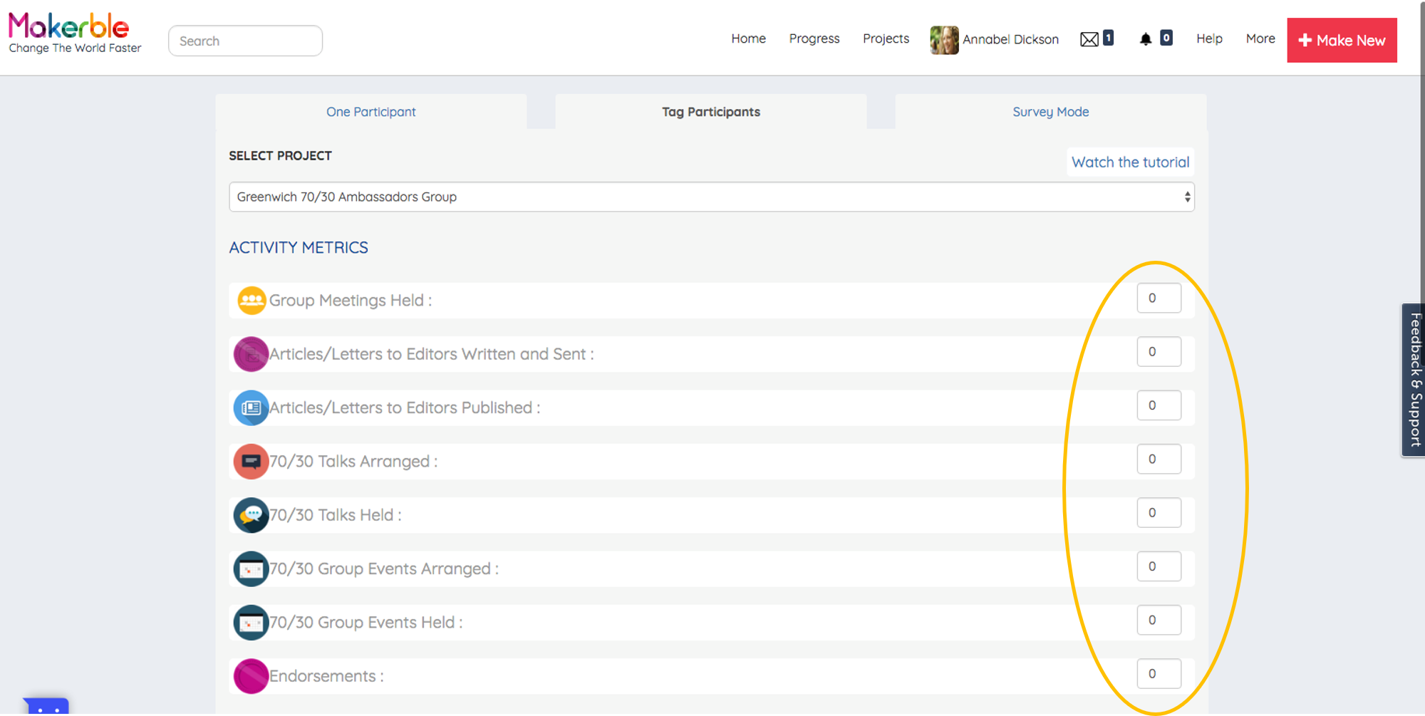Click the ACTIVITY METRICS heading
The width and height of the screenshot is (1425, 716).
(x=299, y=247)
